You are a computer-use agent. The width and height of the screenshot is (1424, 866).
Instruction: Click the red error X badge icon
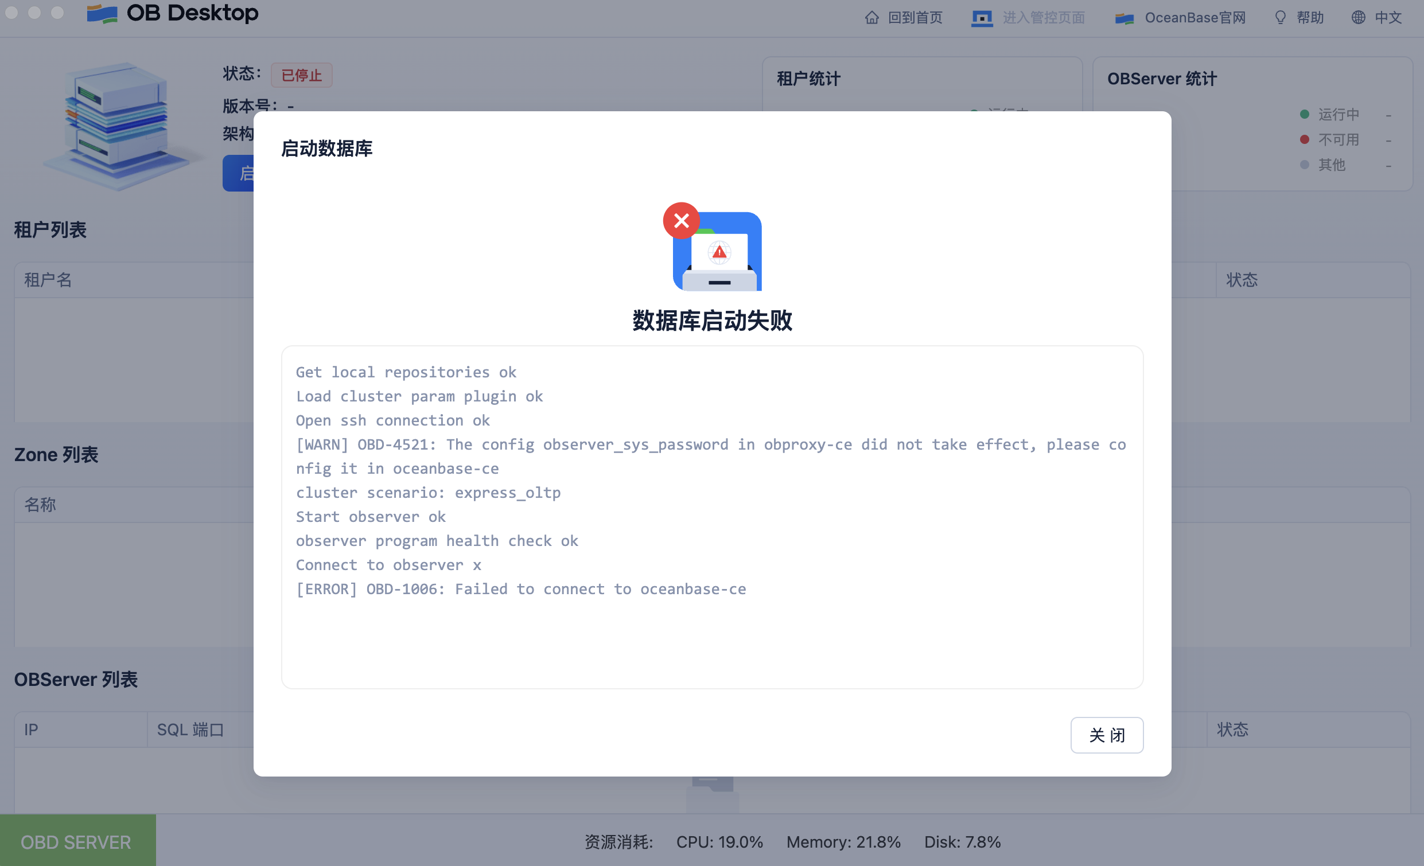click(681, 220)
